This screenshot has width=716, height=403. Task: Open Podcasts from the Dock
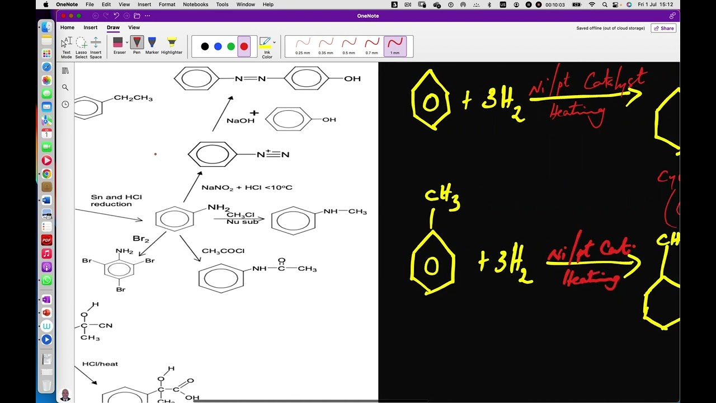pyautogui.click(x=46, y=267)
